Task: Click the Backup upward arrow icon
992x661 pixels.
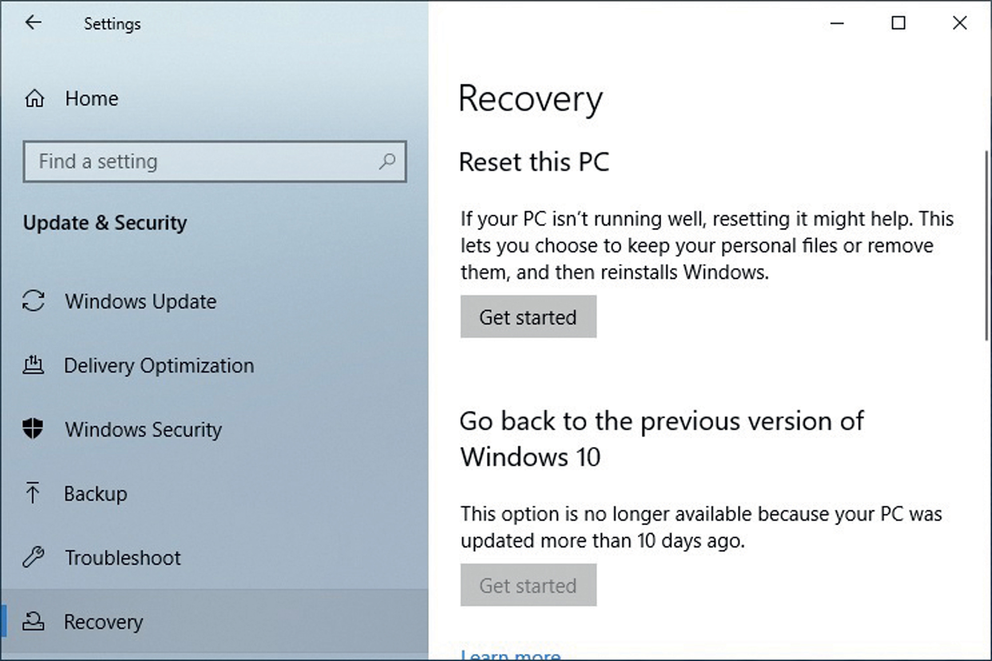Action: click(33, 493)
